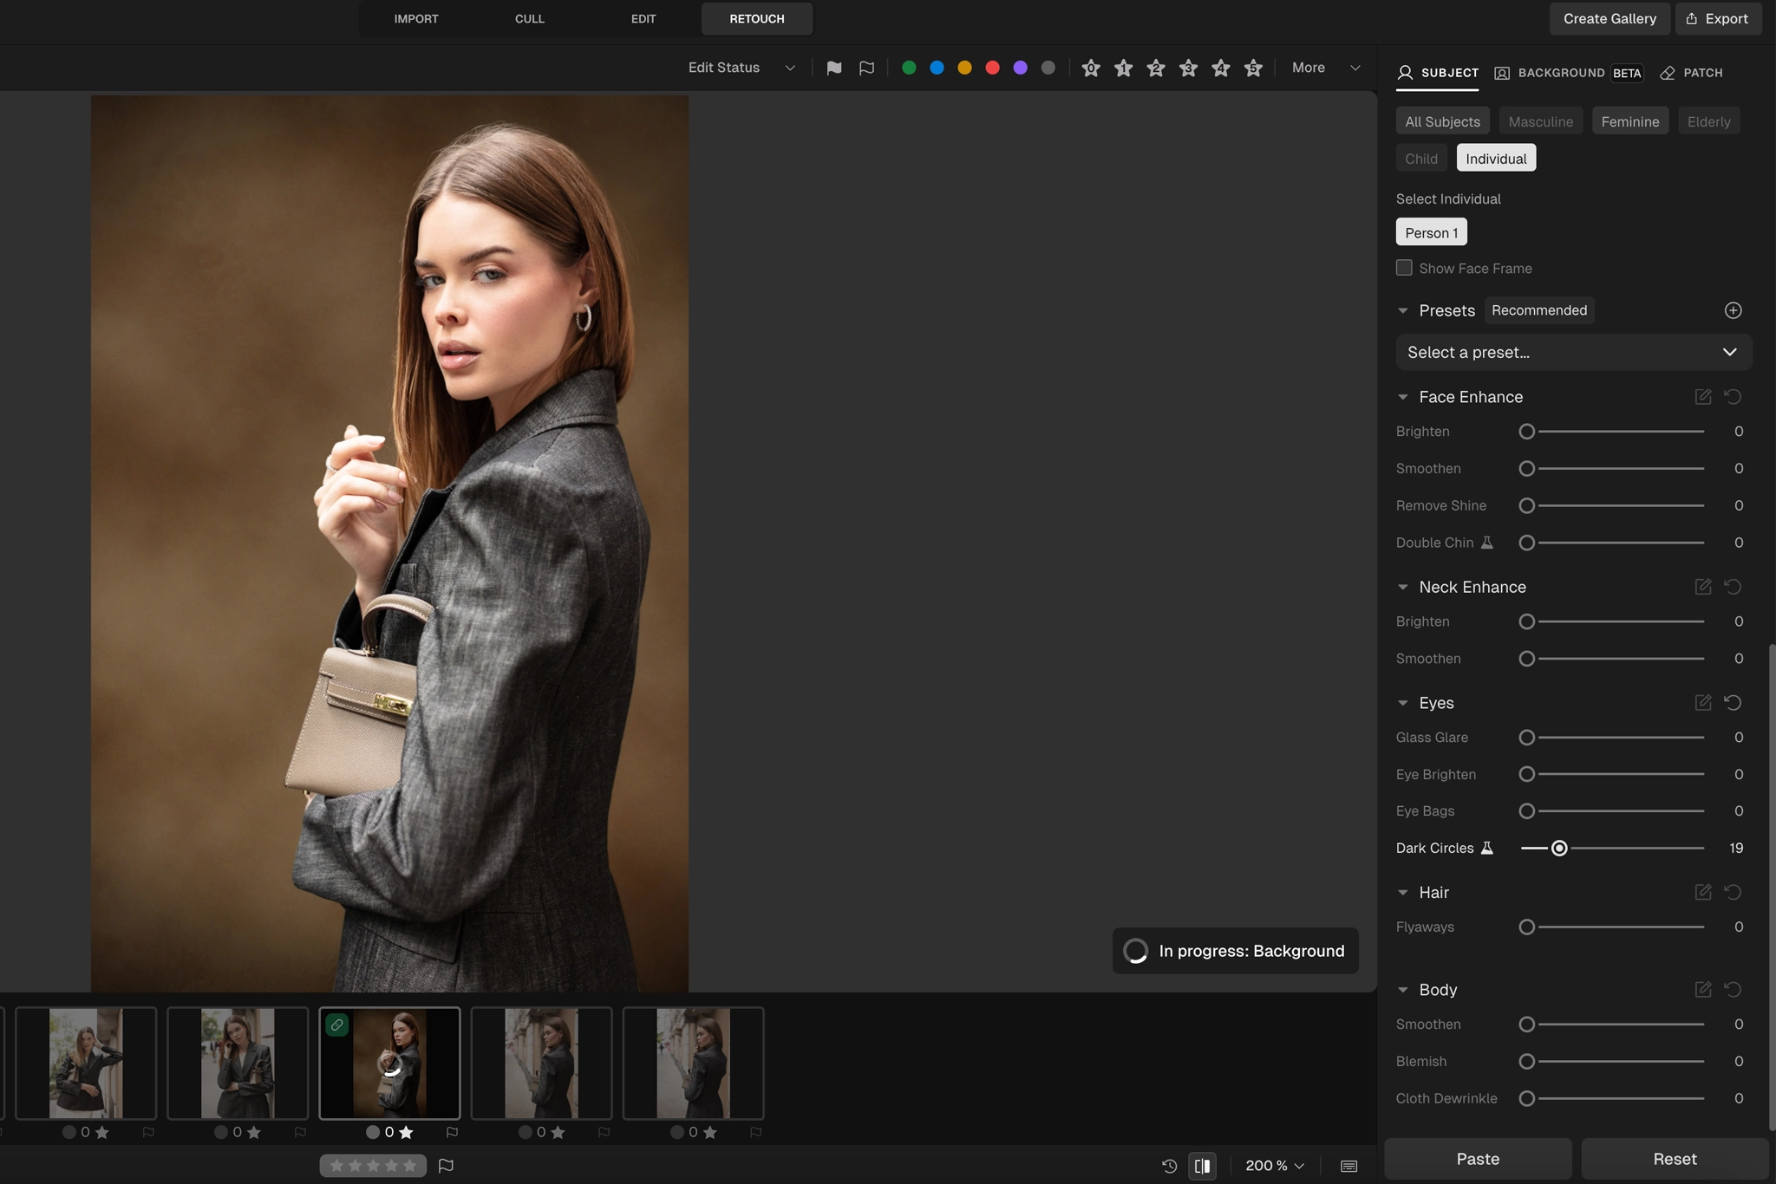Click the Double Chin beta flask icon
Viewport: 1776px width, 1184px height.
coord(1486,543)
